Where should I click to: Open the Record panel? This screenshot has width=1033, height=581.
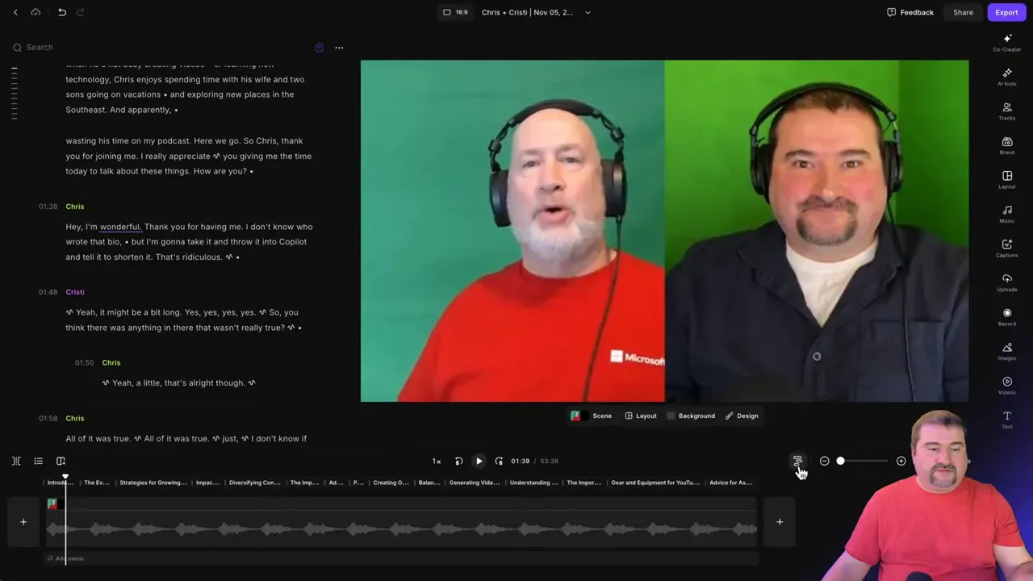(x=1006, y=318)
